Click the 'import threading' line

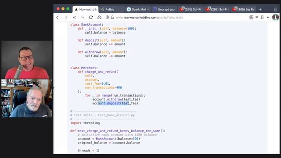click(85, 123)
